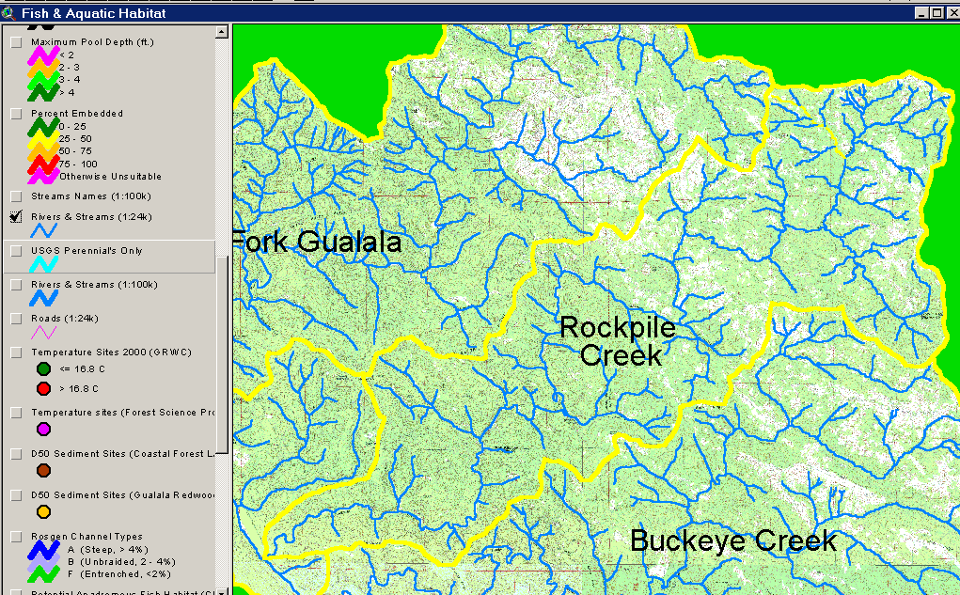
Task: Click the dark green '0 - 25' embedded symbol
Action: pos(43,127)
